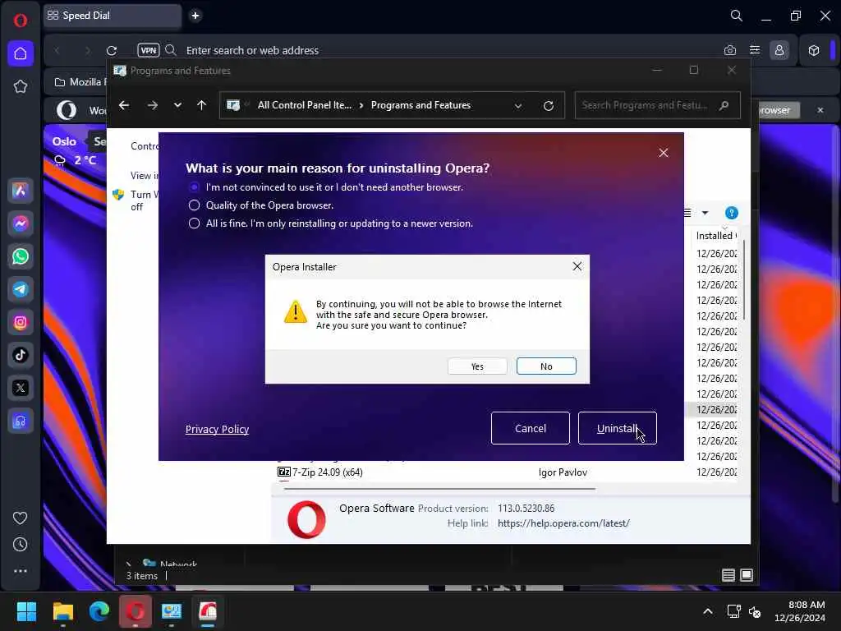Viewport: 841px width, 631px height.
Task: Open the Opera menu logo
Action: click(21, 21)
